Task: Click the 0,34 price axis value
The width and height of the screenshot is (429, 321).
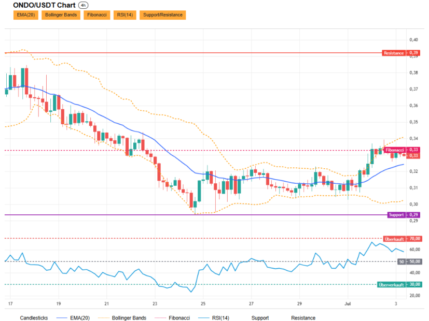Action: tap(413, 138)
